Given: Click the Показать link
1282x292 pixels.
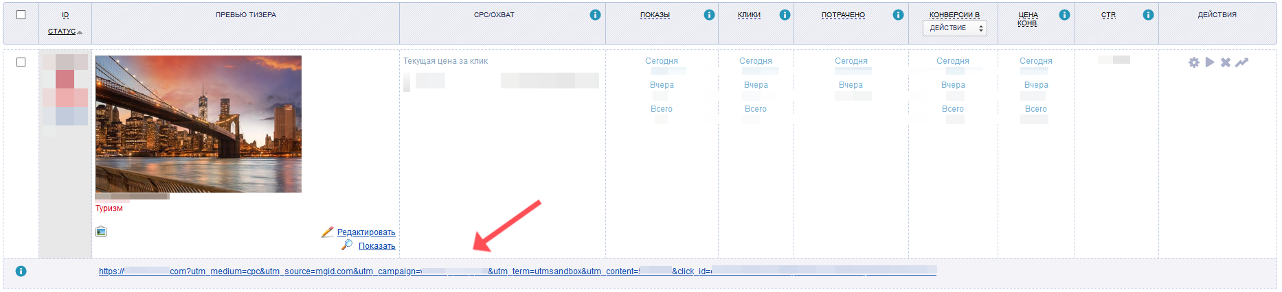Looking at the screenshot, I should 376,246.
